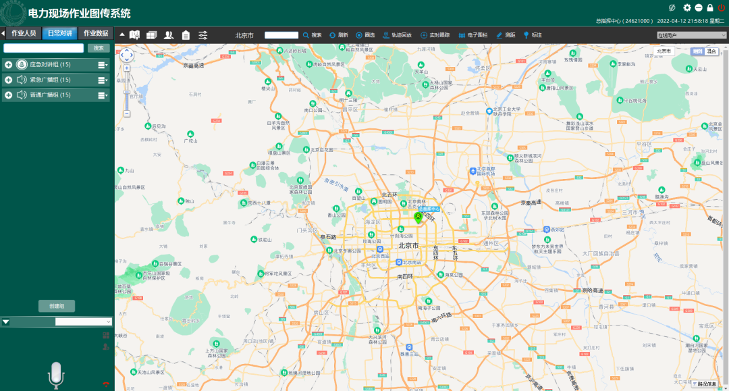Screen dimensions: 729x391
Task: Expand the 应急对讲组 (15) group
Action: click(8, 65)
